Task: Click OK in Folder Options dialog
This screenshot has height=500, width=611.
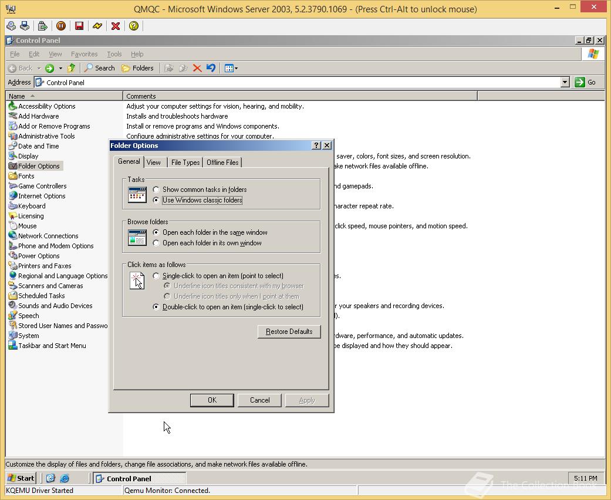Action: [212, 400]
